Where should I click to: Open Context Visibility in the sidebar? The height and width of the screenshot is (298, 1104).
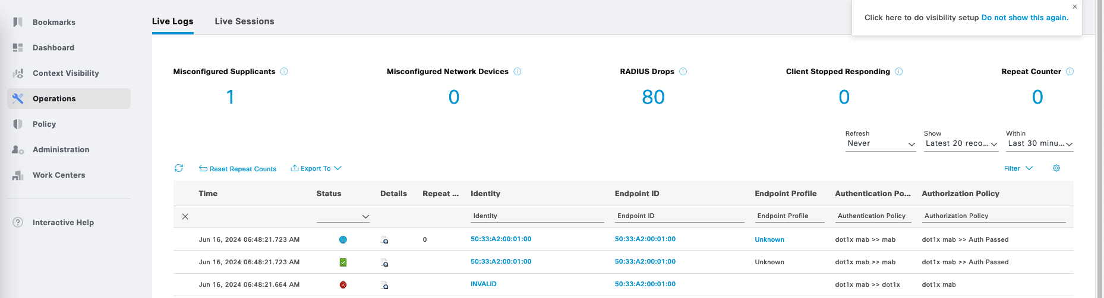pos(65,73)
